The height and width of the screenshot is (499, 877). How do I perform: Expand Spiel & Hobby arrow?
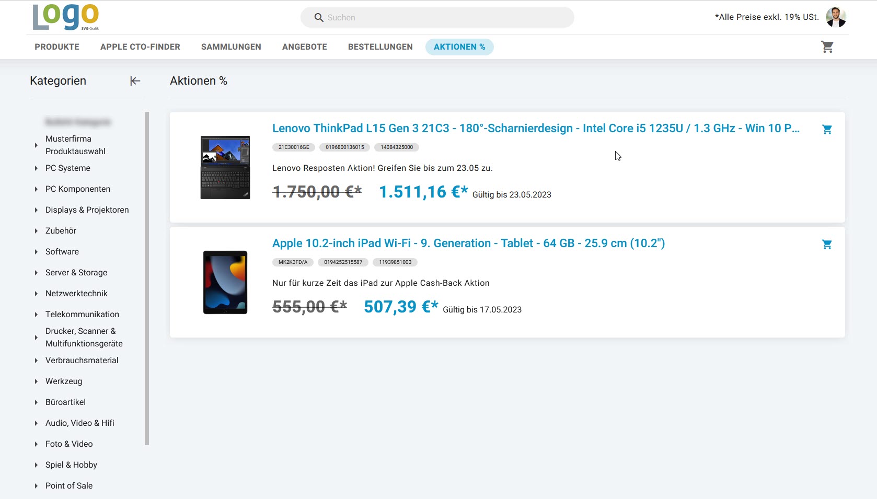point(36,465)
